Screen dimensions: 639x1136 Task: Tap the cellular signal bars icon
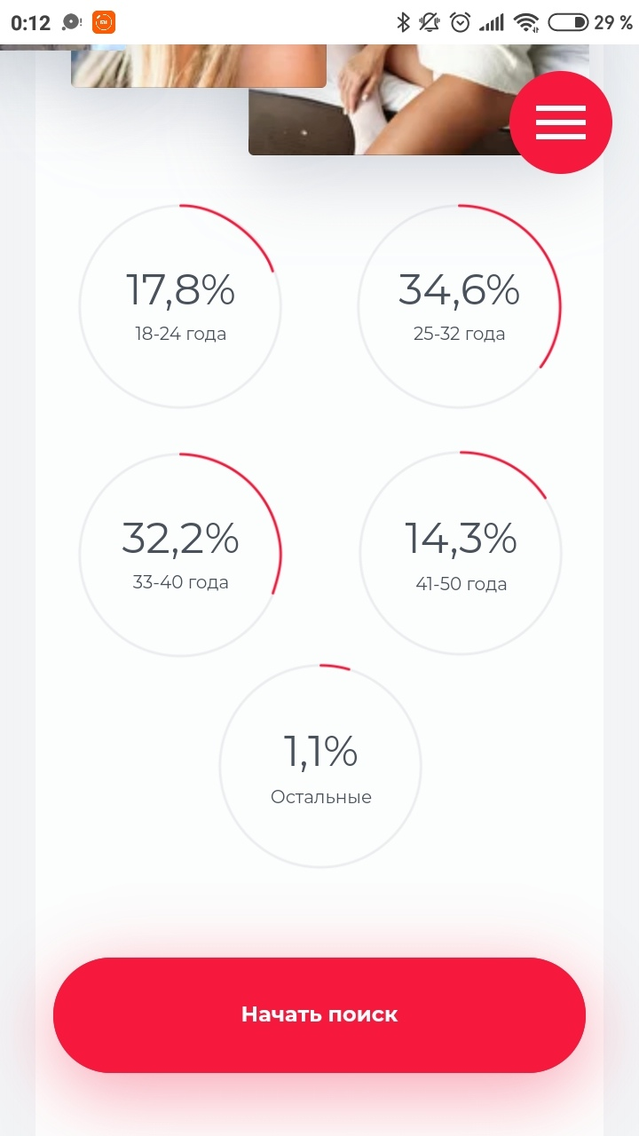[492, 22]
